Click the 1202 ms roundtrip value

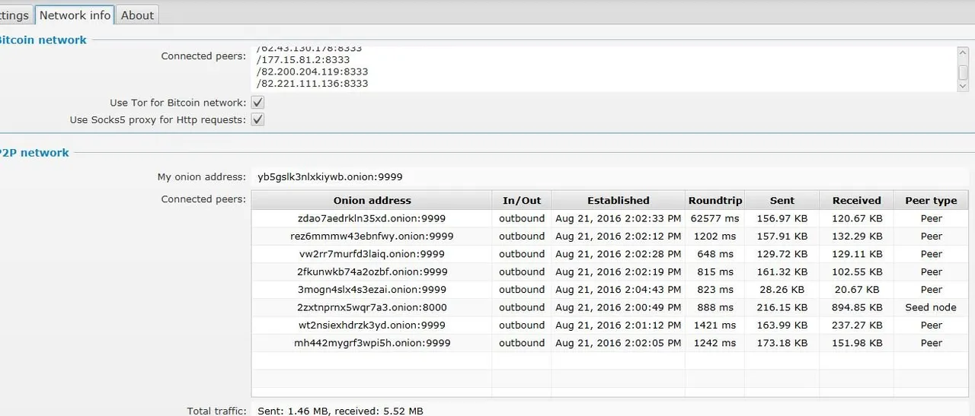[x=714, y=237]
